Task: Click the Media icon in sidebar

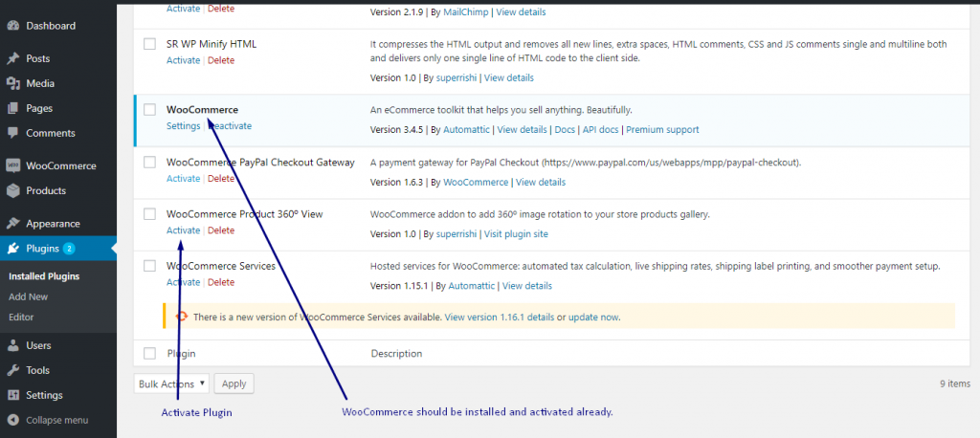Action: [13, 84]
